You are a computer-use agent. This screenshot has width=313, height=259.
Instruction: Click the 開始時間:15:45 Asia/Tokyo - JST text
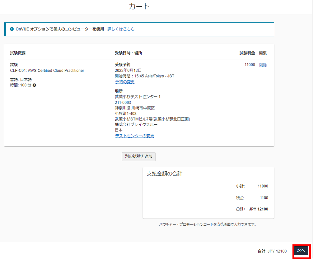[145, 76]
